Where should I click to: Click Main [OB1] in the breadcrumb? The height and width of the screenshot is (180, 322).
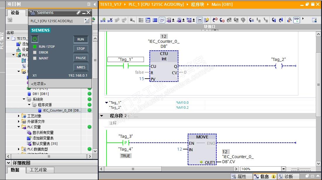coord(222,4)
